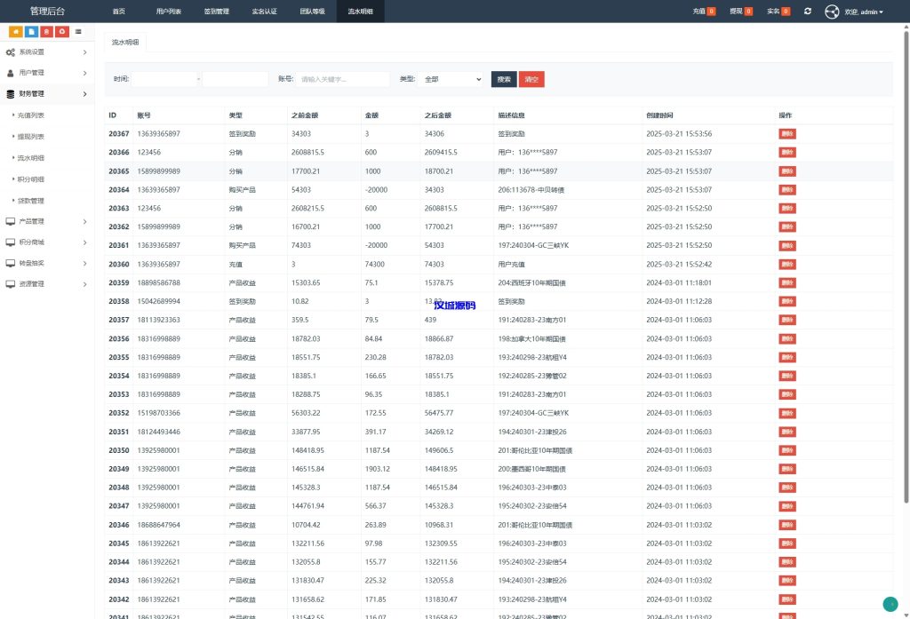Open the 类型 dropdown showing 全部

pos(451,79)
